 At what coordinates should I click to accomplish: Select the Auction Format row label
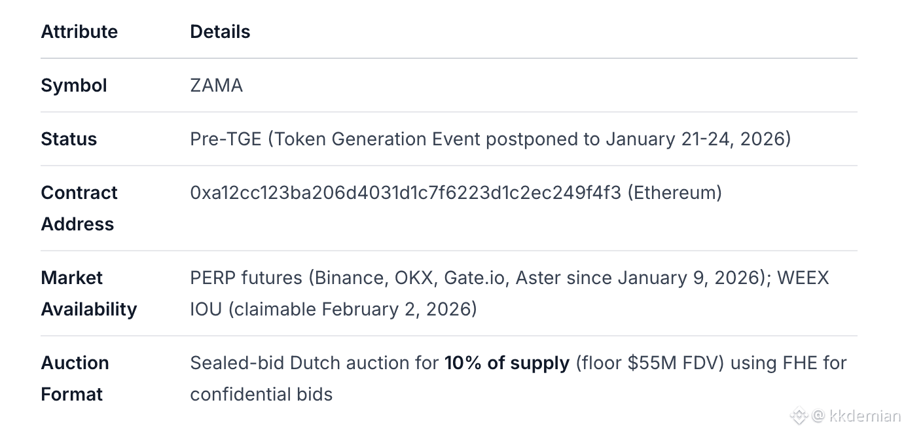75,378
